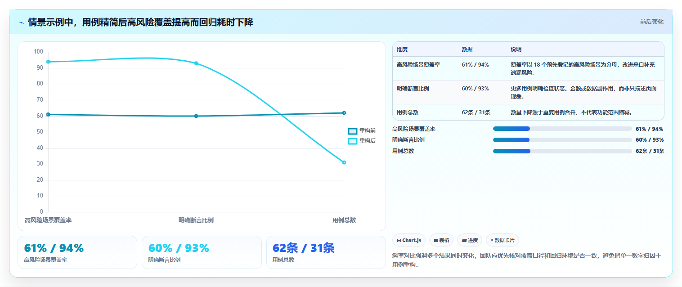Click the 重构前 point above the 高风险场景覆盖率 axis label
Image resolution: width=682 pixels, height=287 pixels.
(48, 114)
